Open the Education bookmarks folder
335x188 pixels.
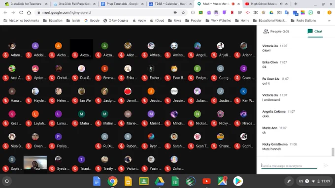[x=53, y=21]
